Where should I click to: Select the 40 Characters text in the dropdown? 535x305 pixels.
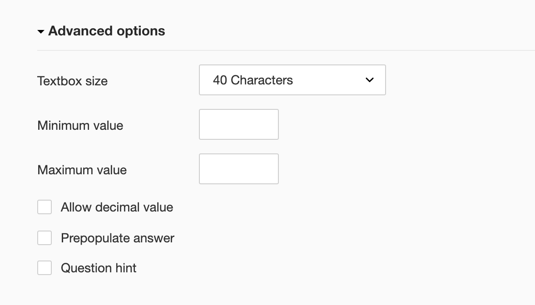(253, 80)
